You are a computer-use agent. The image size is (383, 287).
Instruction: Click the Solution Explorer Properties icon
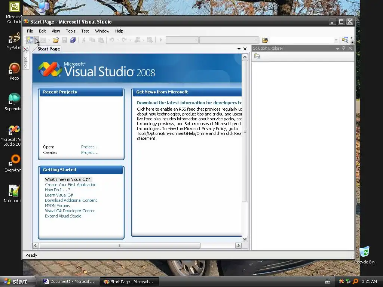pos(257,57)
